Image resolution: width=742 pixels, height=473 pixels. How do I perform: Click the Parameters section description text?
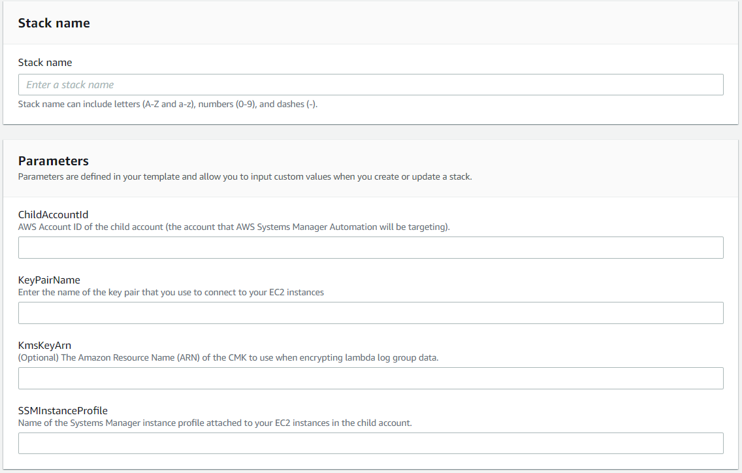pyautogui.click(x=243, y=176)
